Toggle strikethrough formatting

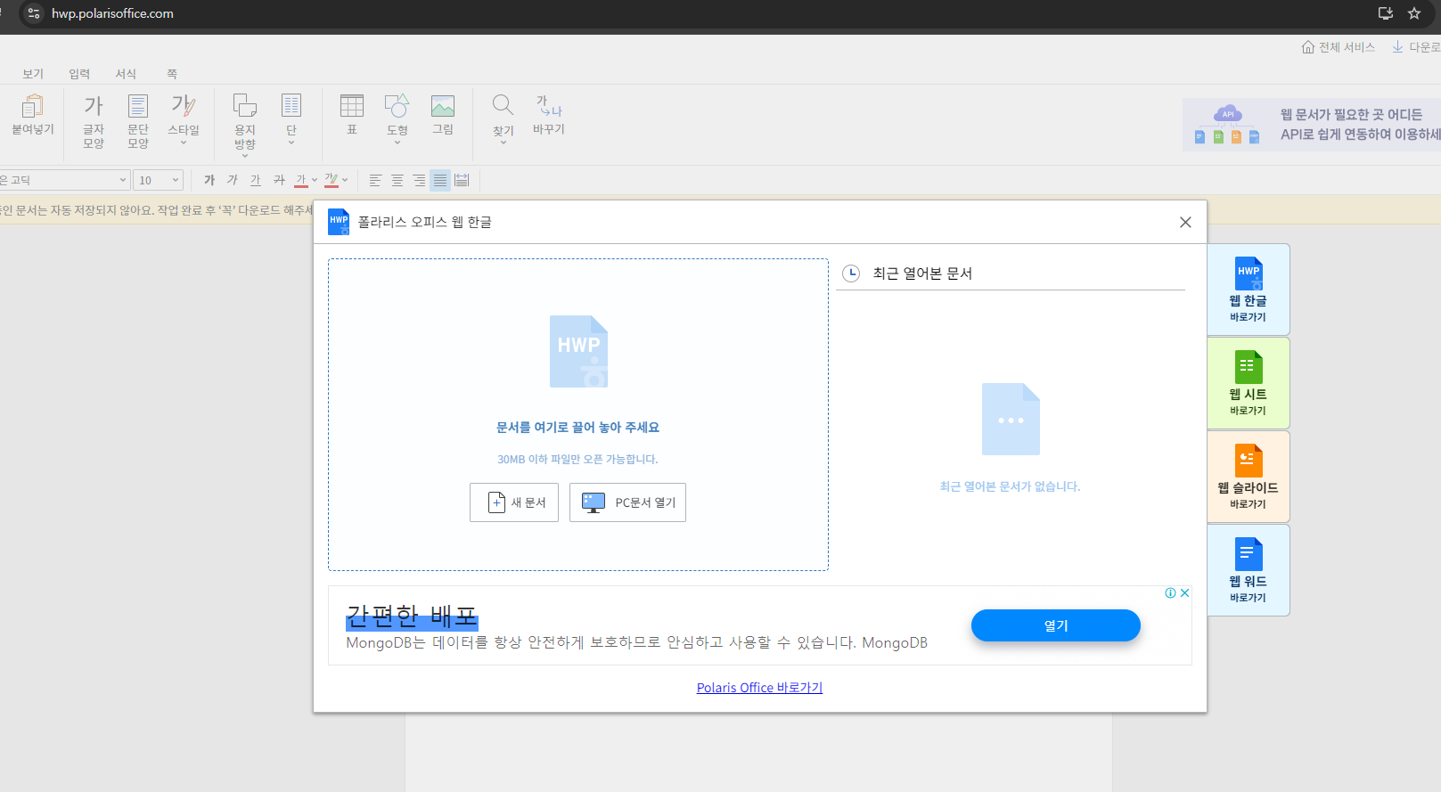pyautogui.click(x=279, y=180)
